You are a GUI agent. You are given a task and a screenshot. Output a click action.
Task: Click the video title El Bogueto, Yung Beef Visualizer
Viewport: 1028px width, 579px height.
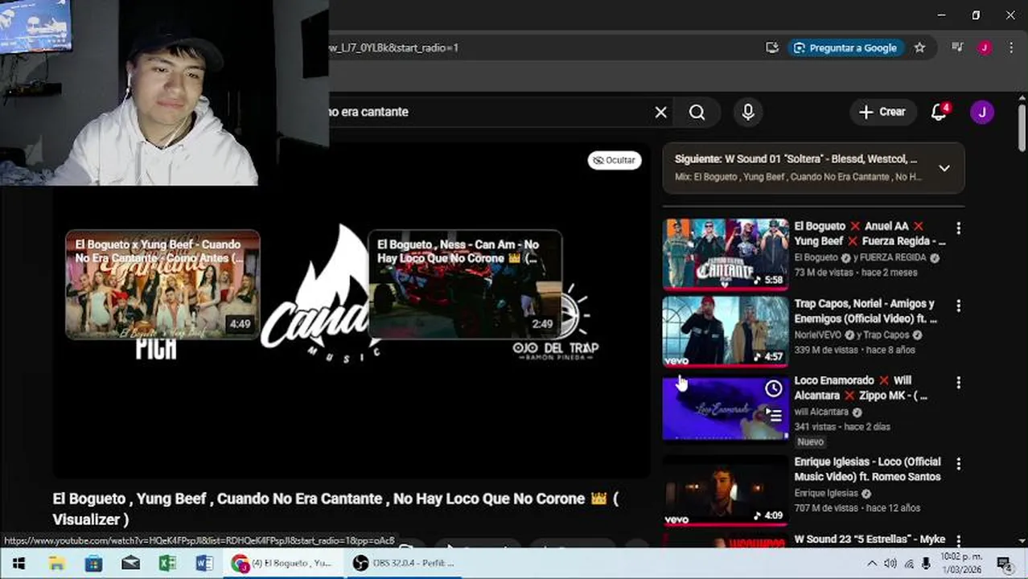point(335,508)
